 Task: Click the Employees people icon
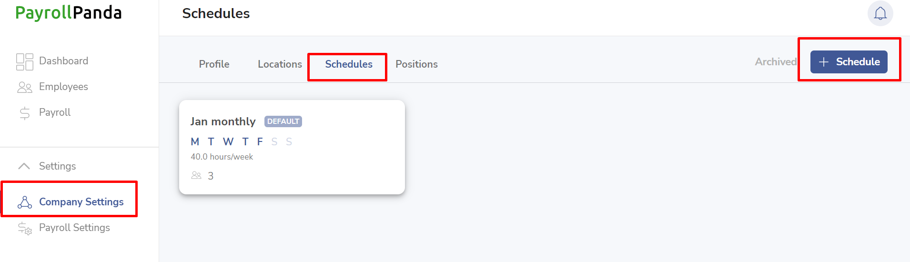coord(25,87)
